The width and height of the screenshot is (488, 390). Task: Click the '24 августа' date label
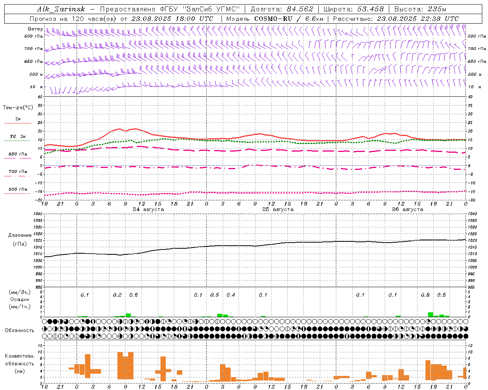click(x=148, y=209)
